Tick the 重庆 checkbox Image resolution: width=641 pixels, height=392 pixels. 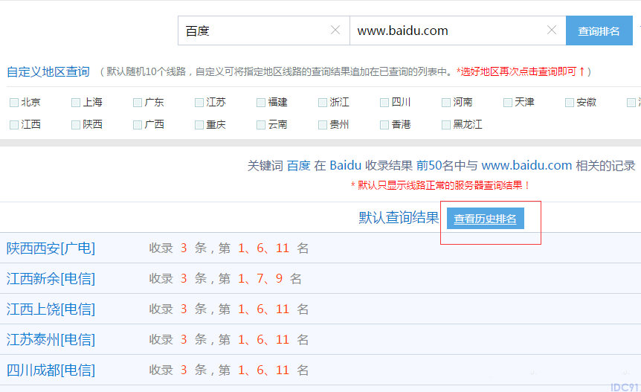pos(199,125)
